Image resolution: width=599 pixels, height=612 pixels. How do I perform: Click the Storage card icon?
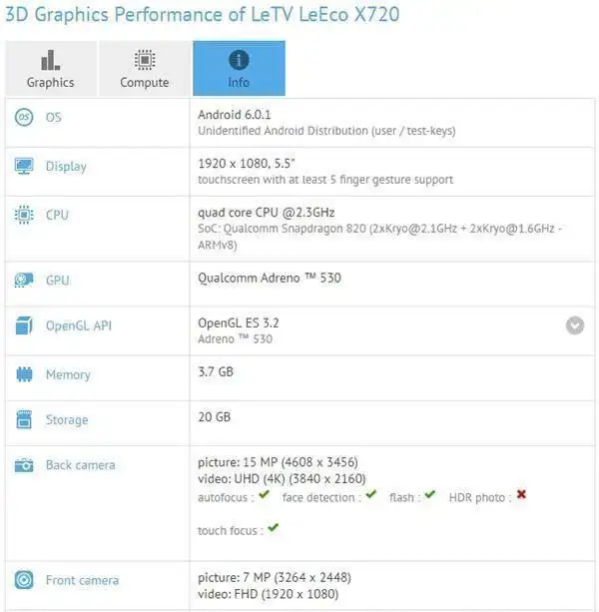pos(24,419)
